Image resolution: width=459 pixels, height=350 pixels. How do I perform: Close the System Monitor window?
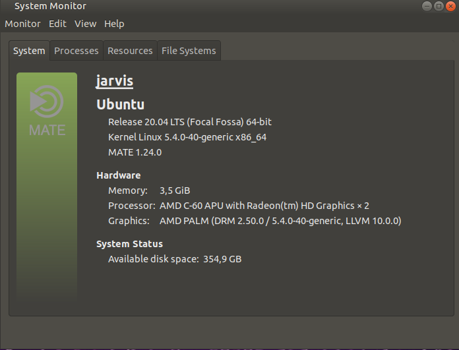(x=451, y=6)
